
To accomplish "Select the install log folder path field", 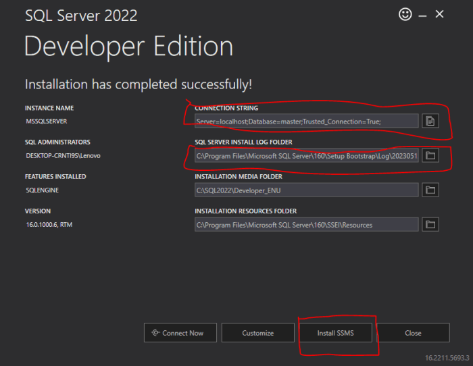I will click(307, 156).
